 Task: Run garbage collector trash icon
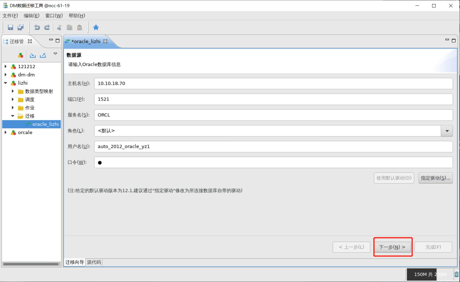click(x=456, y=274)
